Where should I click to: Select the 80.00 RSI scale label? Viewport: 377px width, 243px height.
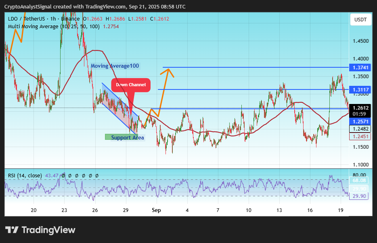coord(359,175)
